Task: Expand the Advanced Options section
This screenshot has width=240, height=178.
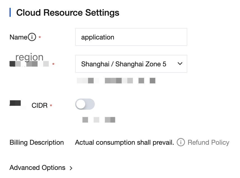Action: click(x=38, y=168)
